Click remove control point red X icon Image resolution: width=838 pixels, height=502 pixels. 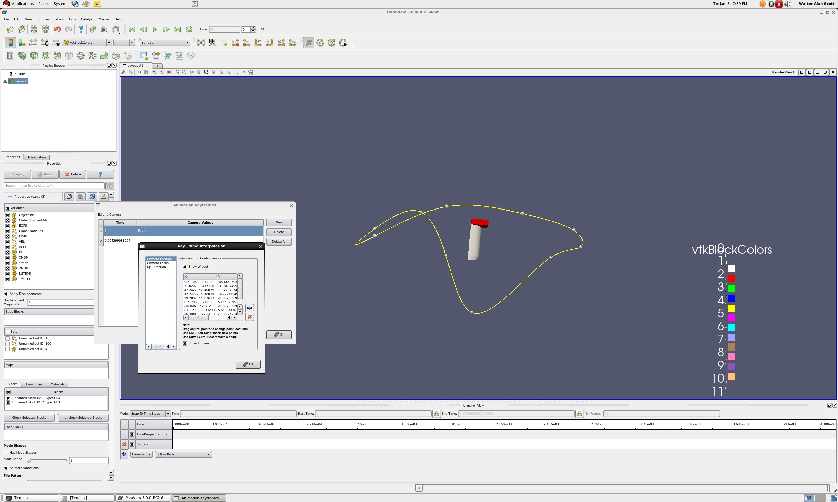pos(250,317)
